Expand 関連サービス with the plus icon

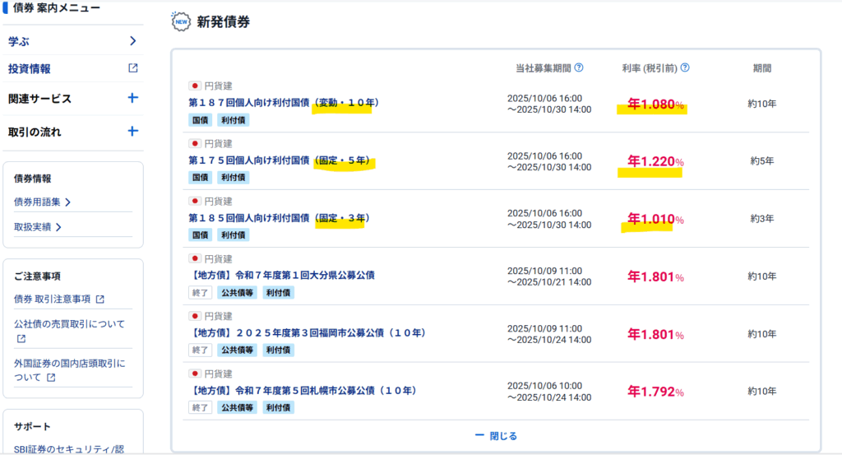point(132,99)
